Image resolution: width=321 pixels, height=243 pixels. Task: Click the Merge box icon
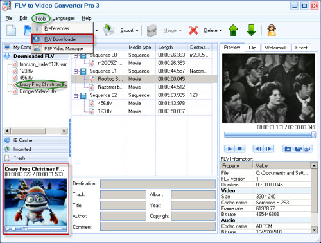click(x=152, y=30)
